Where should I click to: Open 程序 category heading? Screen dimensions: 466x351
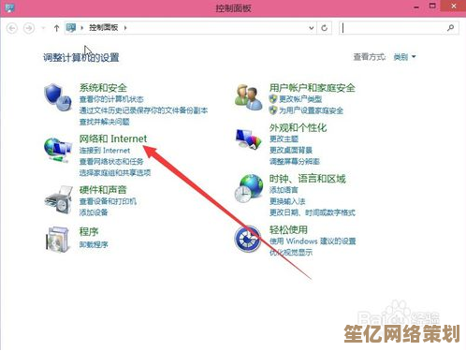(89, 231)
